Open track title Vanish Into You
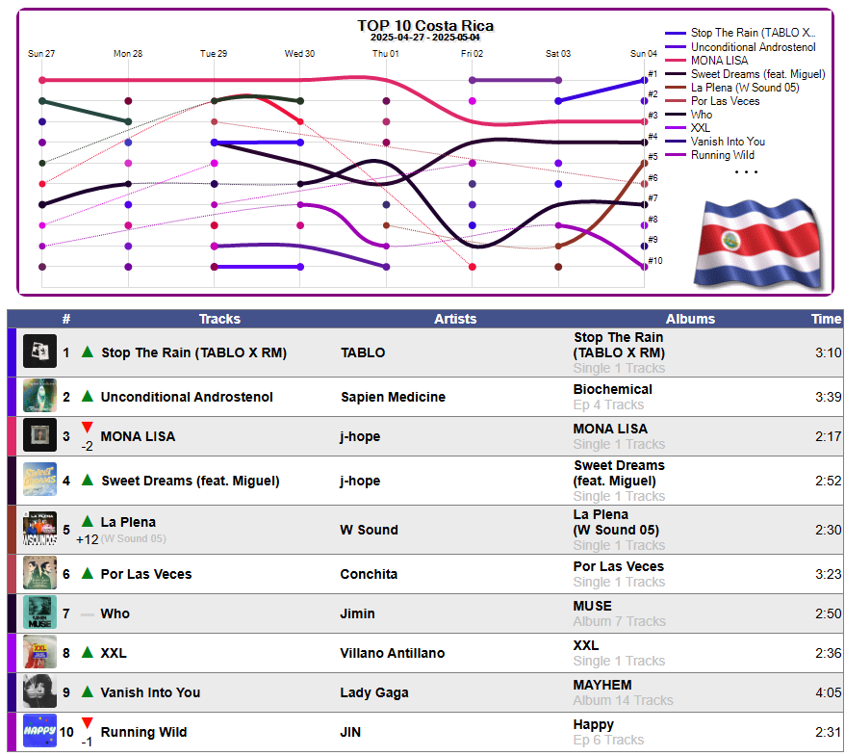 (150, 692)
